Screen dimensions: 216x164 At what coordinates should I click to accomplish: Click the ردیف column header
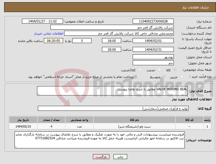pos(207,120)
